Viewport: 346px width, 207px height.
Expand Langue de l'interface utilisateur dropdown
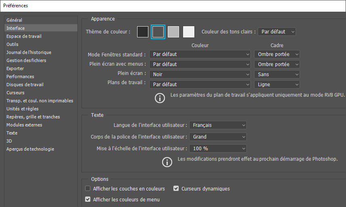coord(218,125)
